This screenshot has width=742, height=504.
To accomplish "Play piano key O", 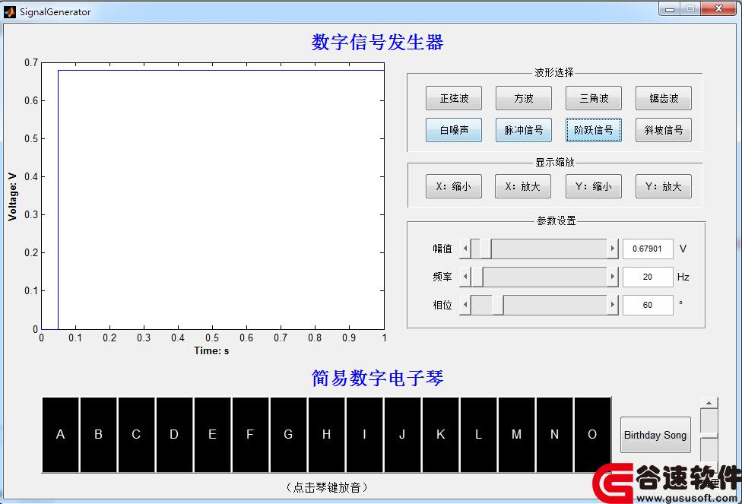I will [x=592, y=434].
